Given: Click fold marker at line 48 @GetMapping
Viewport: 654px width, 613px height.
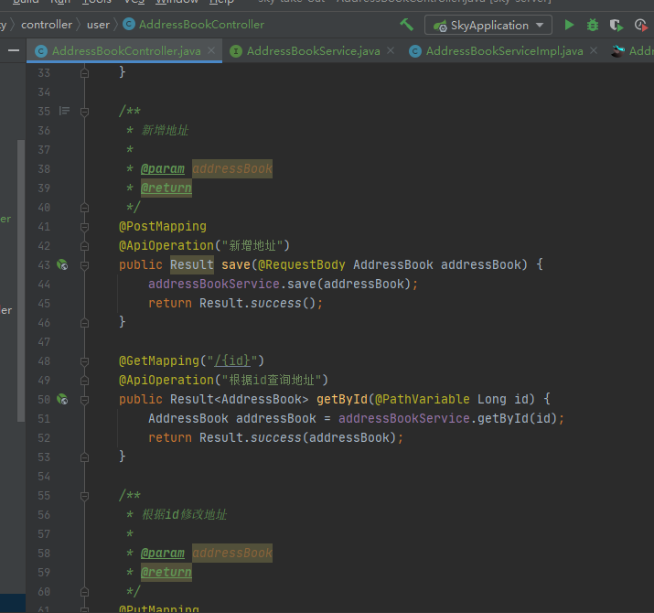Looking at the screenshot, I should pyautogui.click(x=84, y=361).
